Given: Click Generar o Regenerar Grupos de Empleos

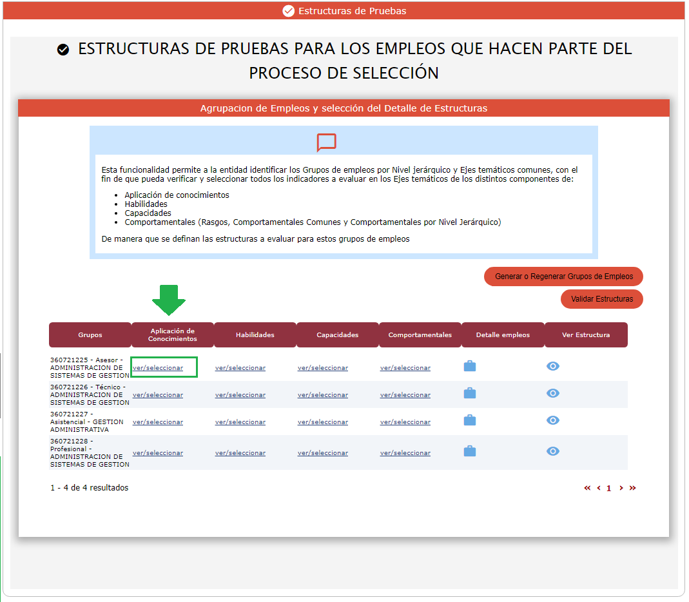Looking at the screenshot, I should (x=563, y=277).
